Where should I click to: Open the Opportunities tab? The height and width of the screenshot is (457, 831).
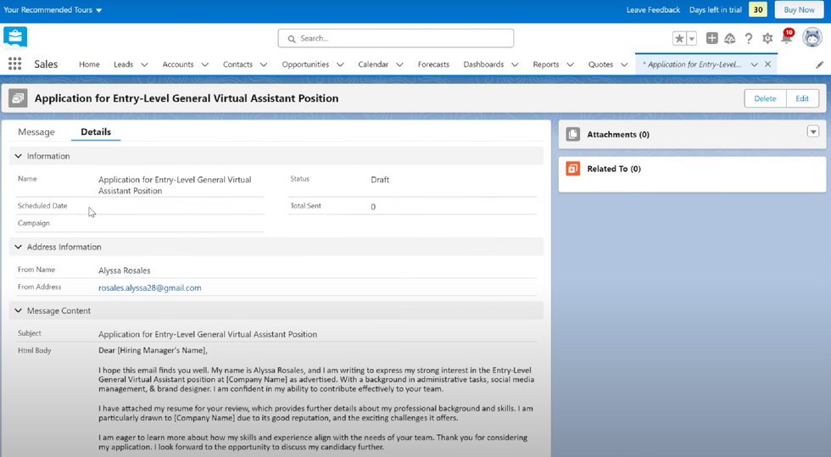tap(305, 64)
